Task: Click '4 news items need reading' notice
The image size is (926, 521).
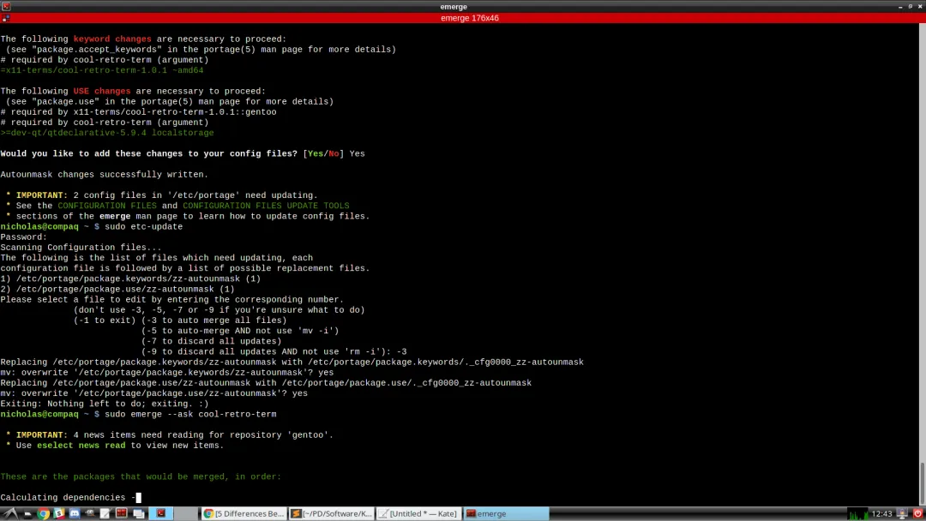Action: [x=174, y=435]
